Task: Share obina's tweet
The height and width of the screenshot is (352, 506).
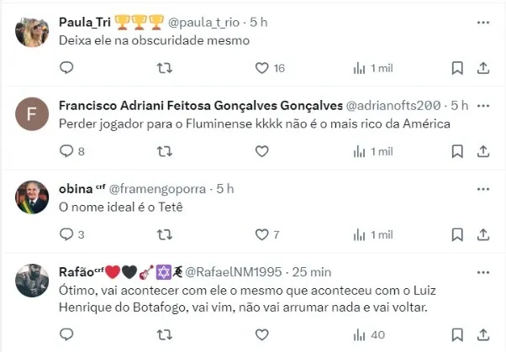Action: [x=483, y=234]
